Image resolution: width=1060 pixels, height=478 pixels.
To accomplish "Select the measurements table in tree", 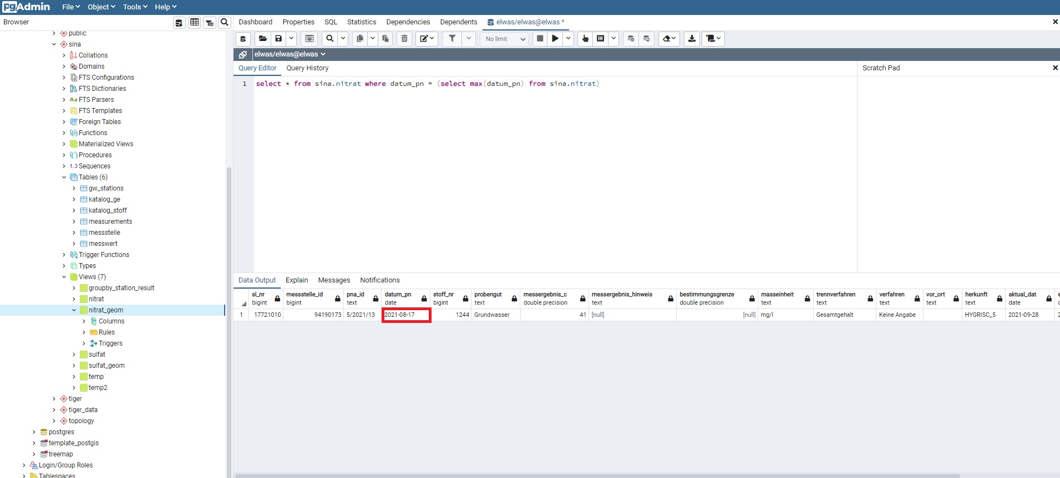I will tap(110, 222).
